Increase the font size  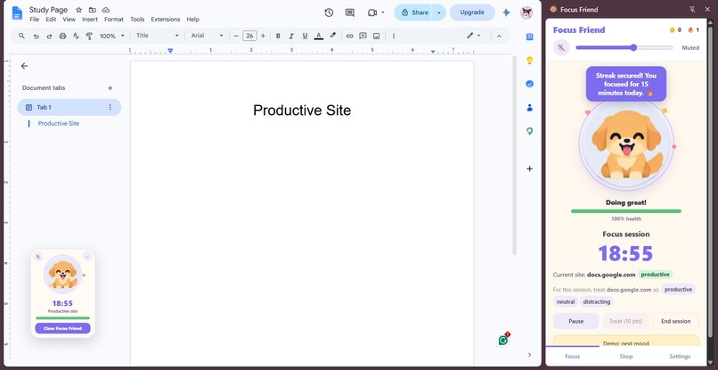263,36
